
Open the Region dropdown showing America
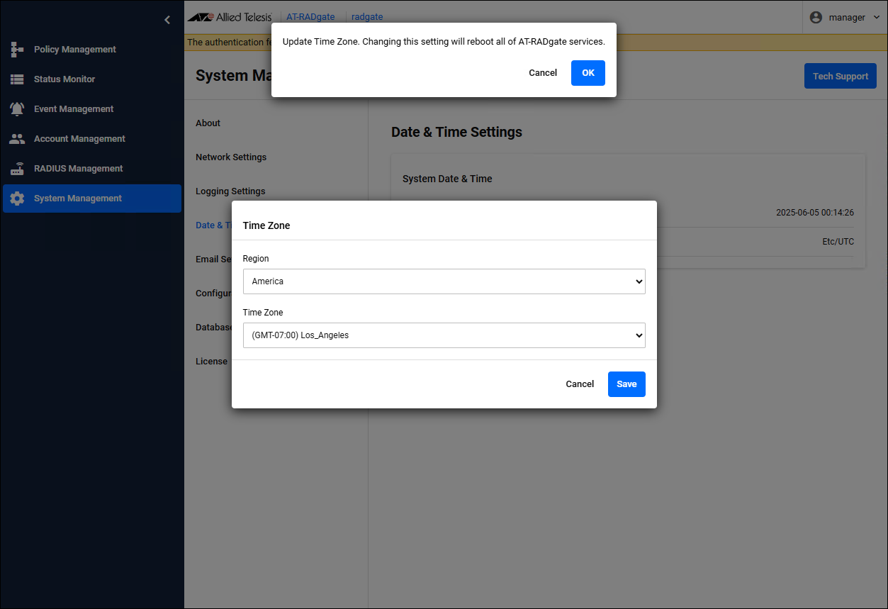click(444, 281)
